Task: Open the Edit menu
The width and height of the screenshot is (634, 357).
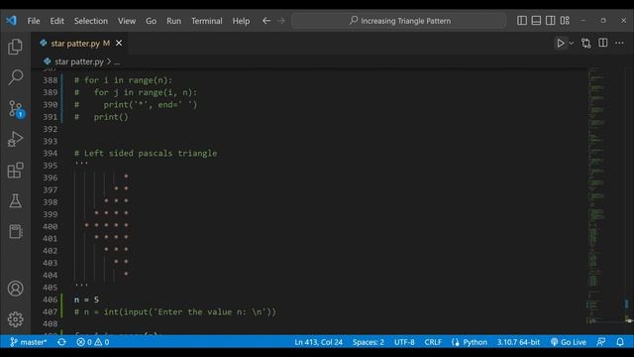Action: tap(57, 21)
